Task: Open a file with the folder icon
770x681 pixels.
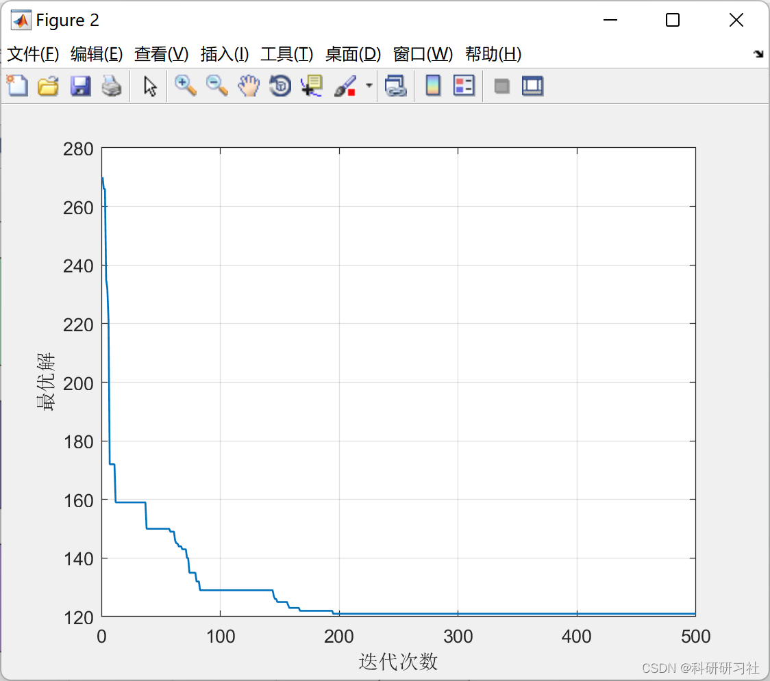Action: coord(48,86)
